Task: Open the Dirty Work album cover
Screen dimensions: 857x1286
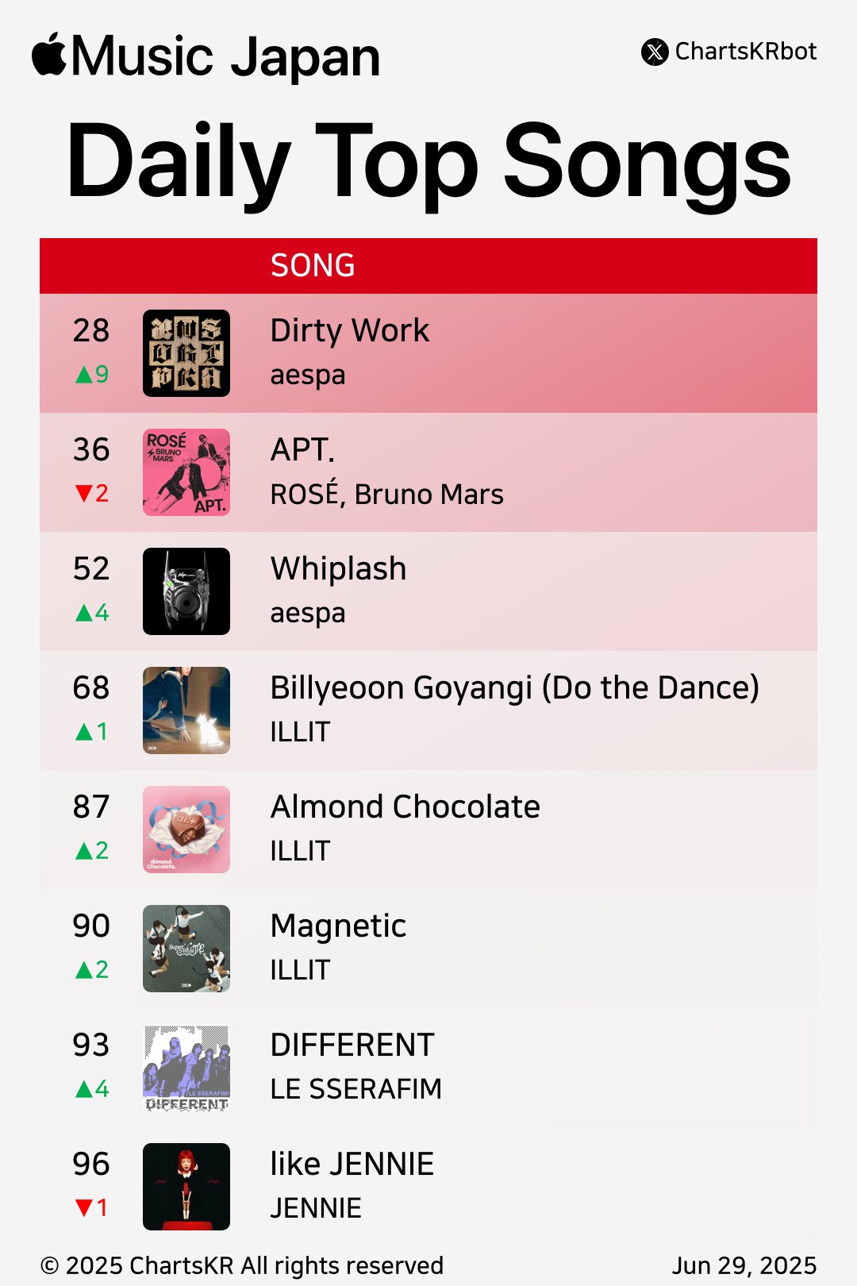Action: click(186, 353)
